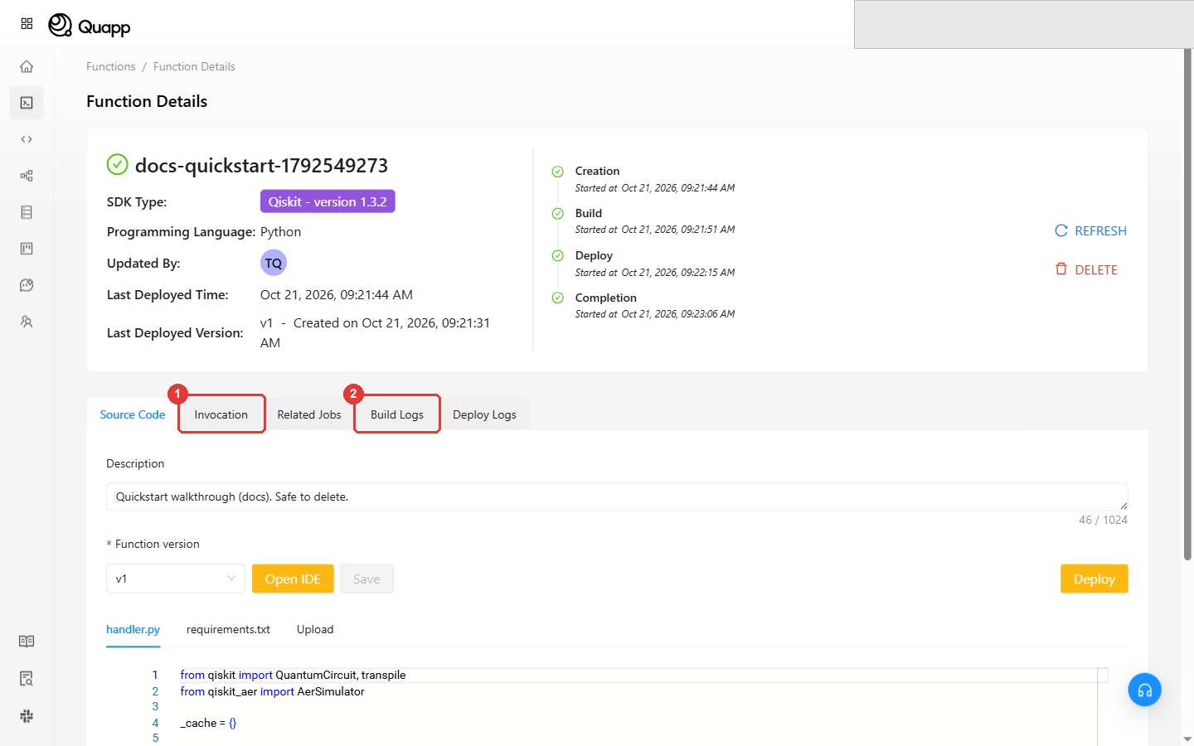Click Functions breadcrumb link
Screen dimensions: 1194x746
(111, 66)
